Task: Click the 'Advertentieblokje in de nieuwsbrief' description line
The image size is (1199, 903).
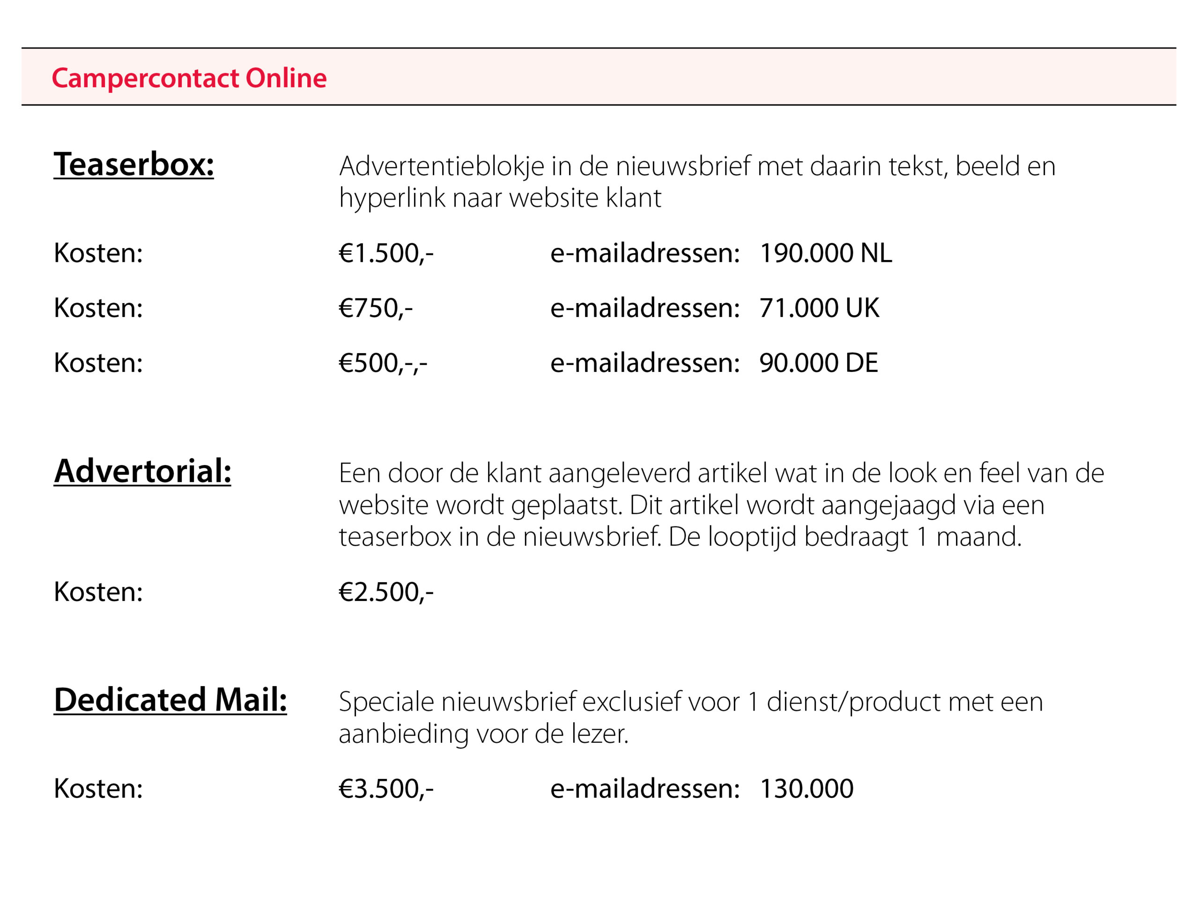Action: point(697,166)
